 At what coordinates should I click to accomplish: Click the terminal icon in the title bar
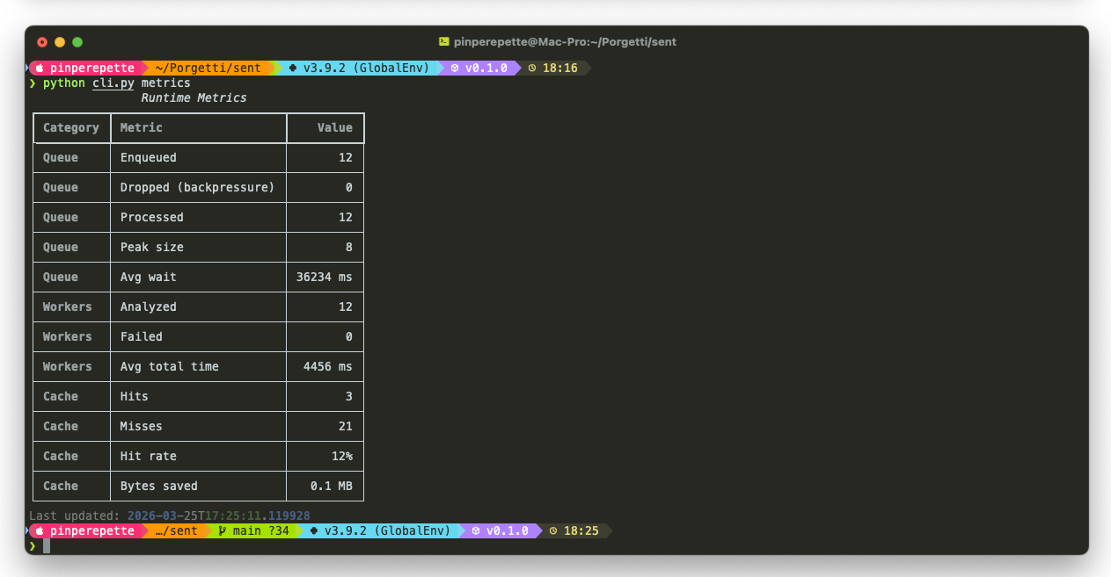(444, 41)
